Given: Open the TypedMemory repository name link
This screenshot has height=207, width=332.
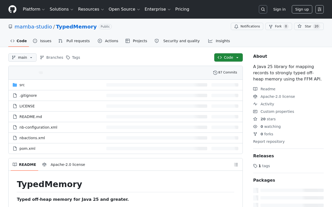Looking at the screenshot, I should pos(76,27).
